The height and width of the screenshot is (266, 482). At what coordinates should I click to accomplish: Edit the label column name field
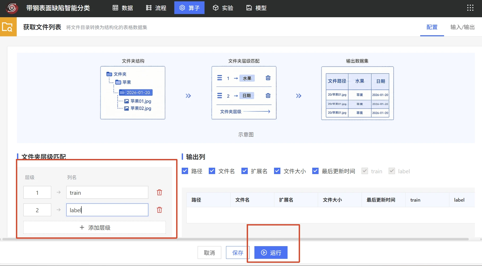coord(107,210)
